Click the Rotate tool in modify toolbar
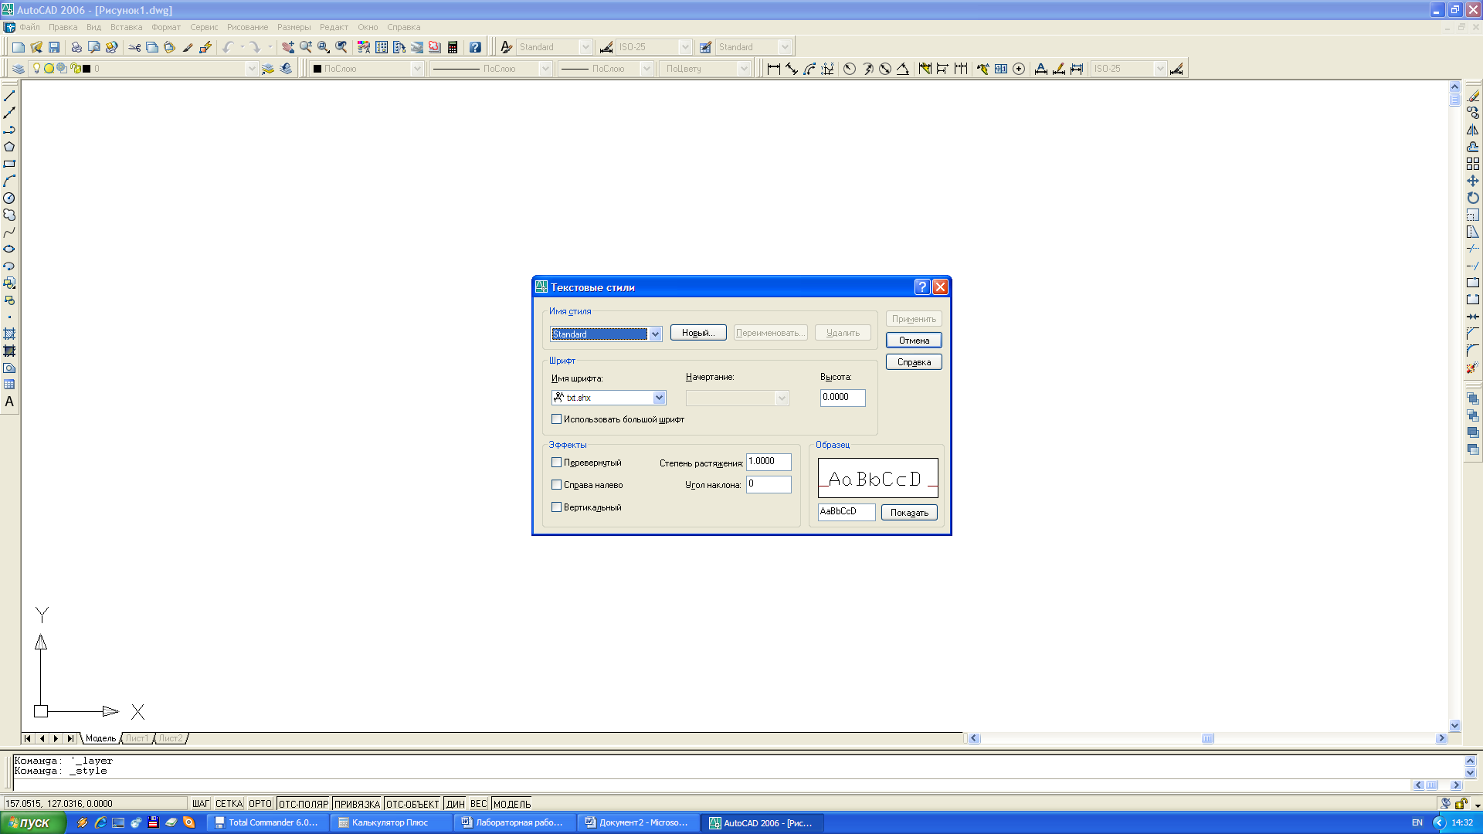 (1473, 198)
